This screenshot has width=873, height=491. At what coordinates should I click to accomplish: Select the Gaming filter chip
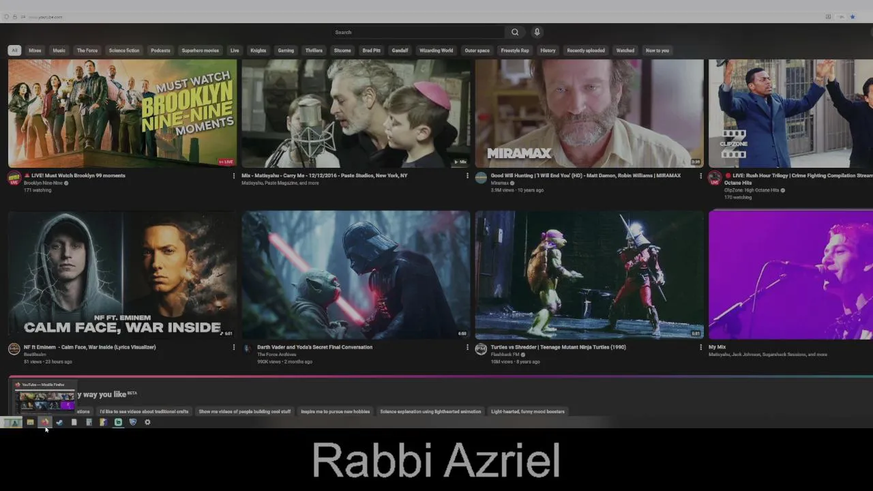pos(286,50)
